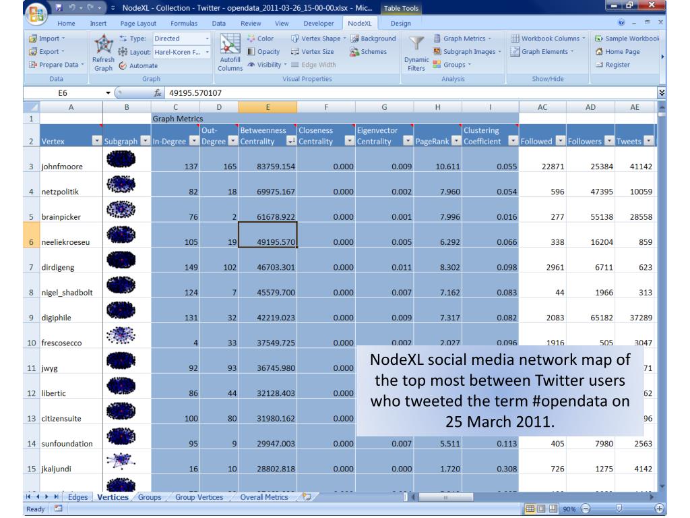This screenshot has height=518, width=690.
Task: Insert a new worksheet tab
Action: tap(307, 497)
